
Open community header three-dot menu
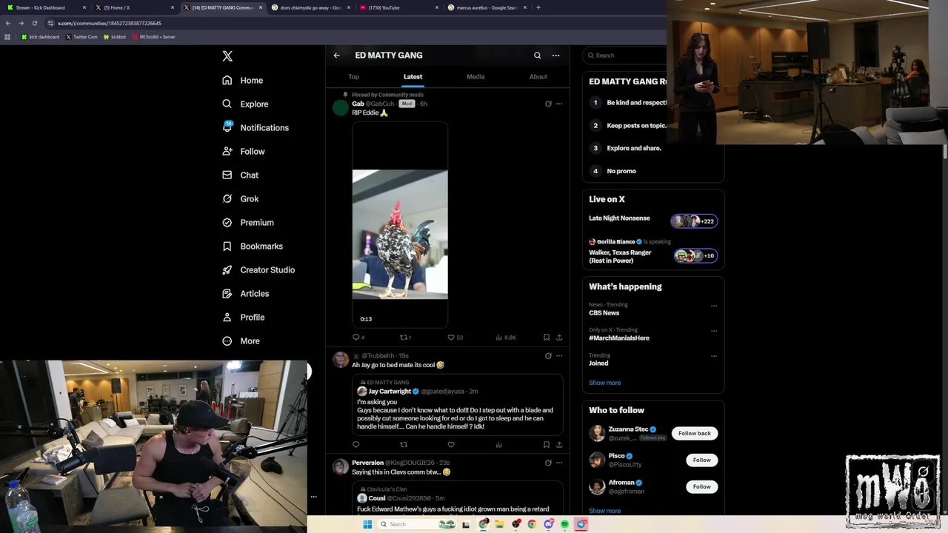pos(555,56)
